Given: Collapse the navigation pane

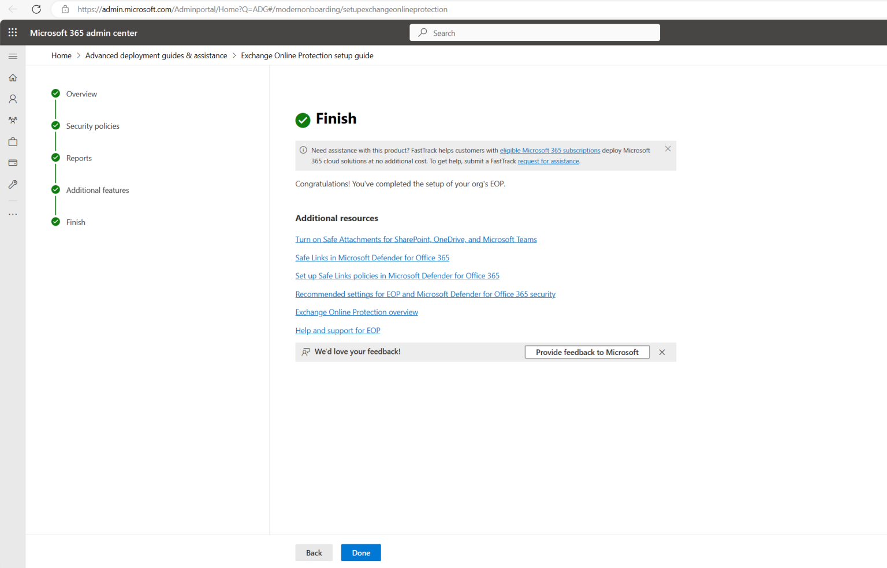Looking at the screenshot, I should pyautogui.click(x=13, y=56).
